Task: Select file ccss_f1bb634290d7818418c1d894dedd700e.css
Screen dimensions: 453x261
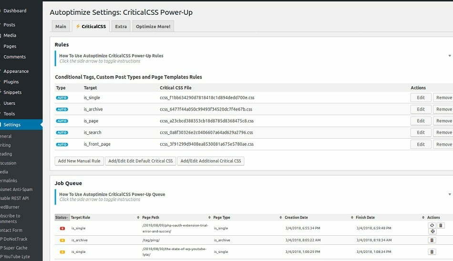Action: (207, 98)
